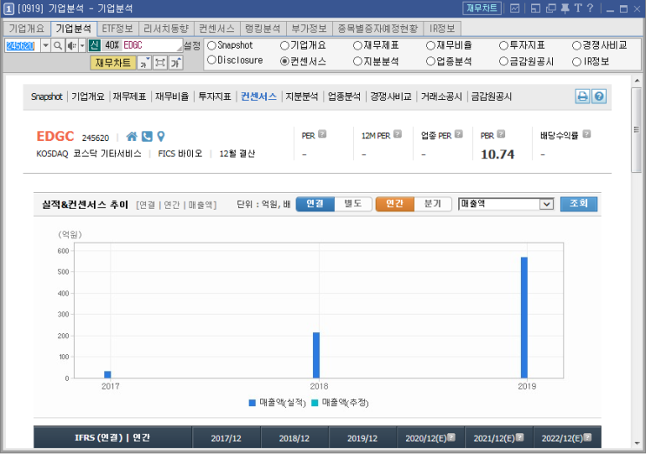The height and width of the screenshot is (454, 646).
Task: Pin the window with the pushpin icon
Action: tap(565, 8)
